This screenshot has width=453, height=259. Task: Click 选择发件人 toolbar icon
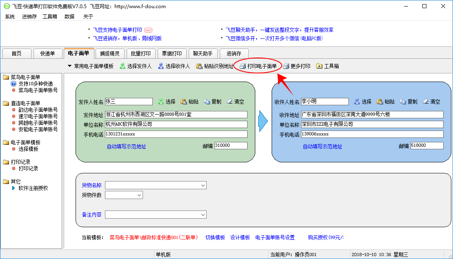pyautogui.click(x=122, y=66)
